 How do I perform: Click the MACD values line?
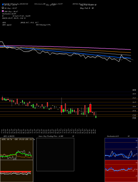click(x=14, y=18)
